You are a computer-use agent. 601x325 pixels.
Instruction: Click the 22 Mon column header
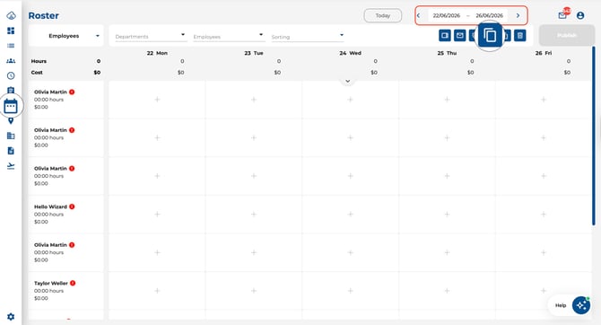pyautogui.click(x=157, y=53)
